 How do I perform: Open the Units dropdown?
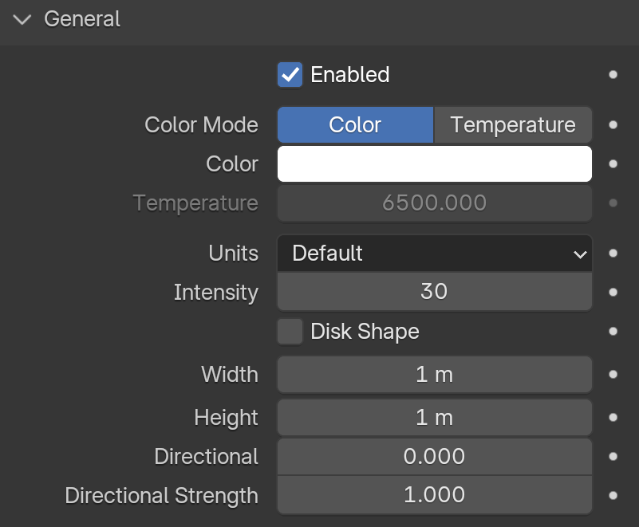pos(434,254)
